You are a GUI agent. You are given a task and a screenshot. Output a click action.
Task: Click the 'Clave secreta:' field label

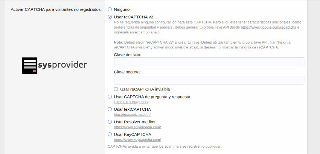(x=130, y=72)
